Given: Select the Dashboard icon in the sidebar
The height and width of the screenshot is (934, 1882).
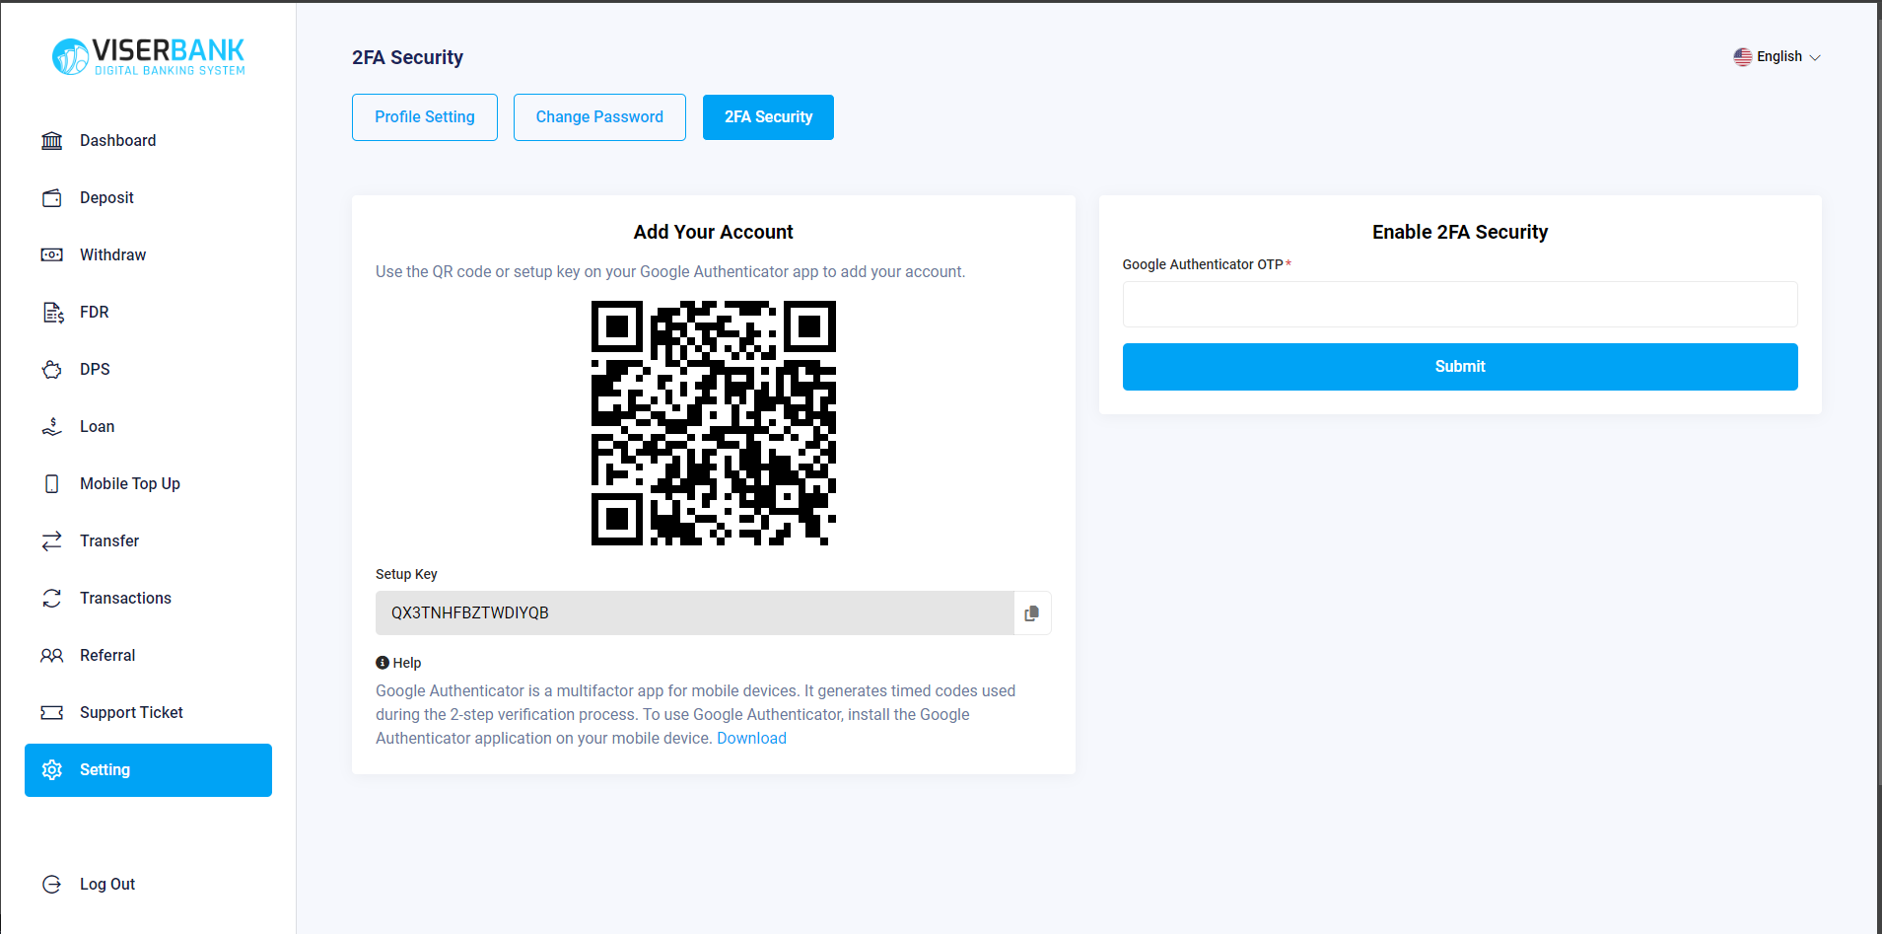Looking at the screenshot, I should point(51,140).
